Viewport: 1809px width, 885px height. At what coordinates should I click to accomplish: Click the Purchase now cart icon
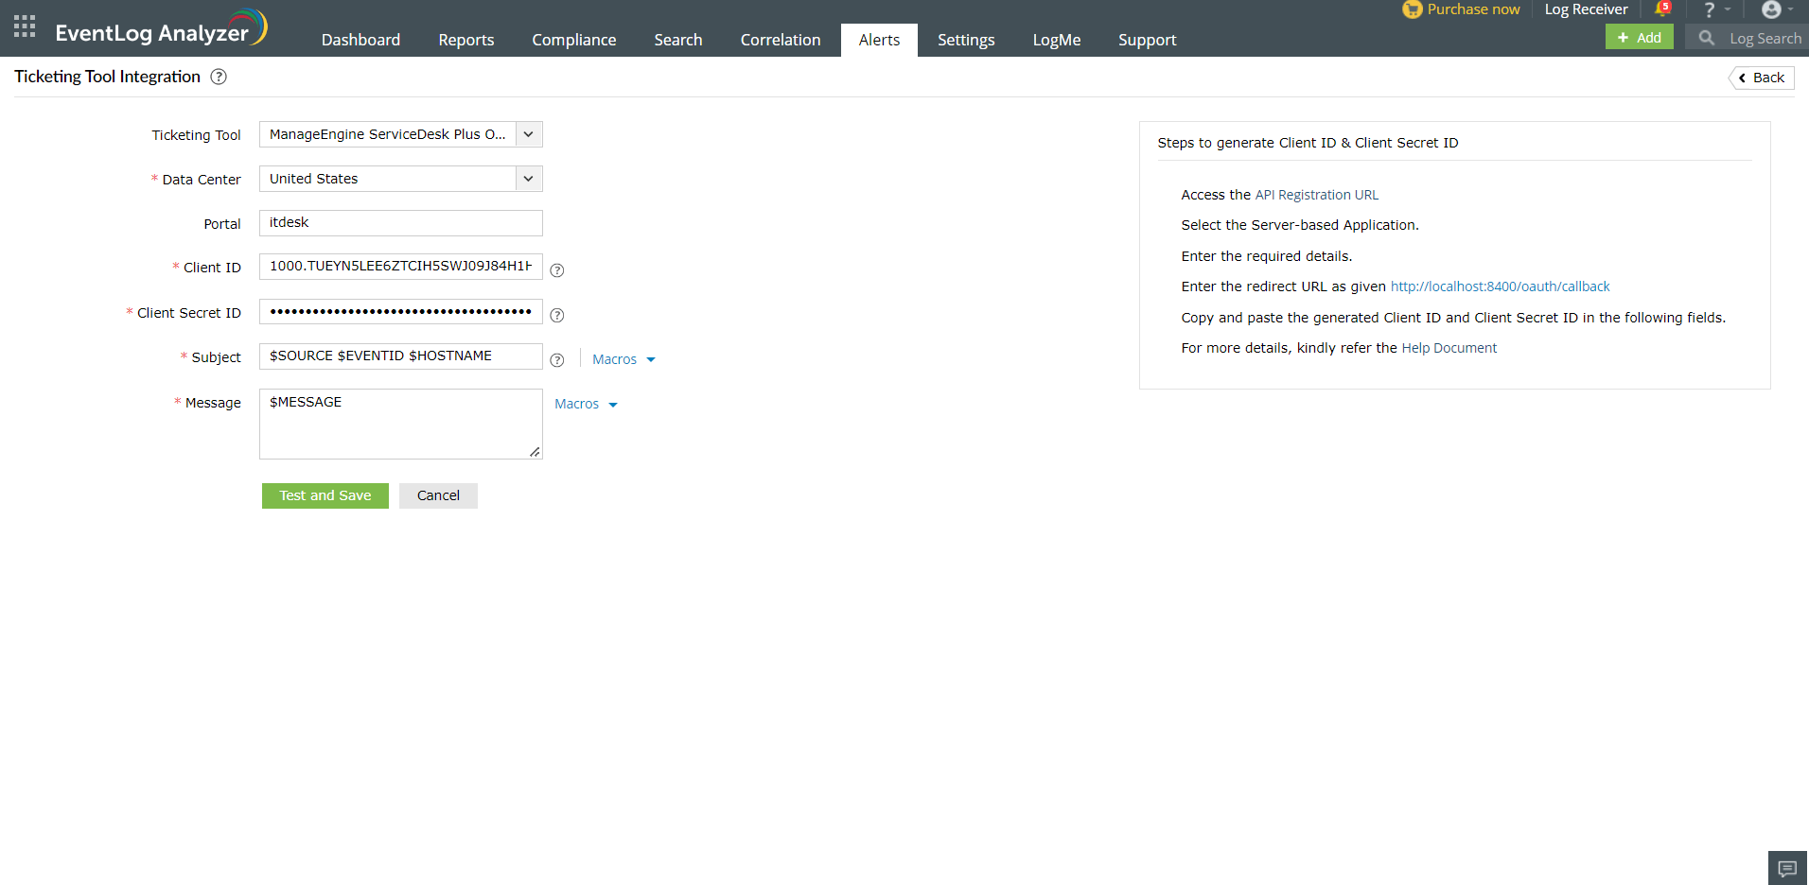tap(1412, 9)
